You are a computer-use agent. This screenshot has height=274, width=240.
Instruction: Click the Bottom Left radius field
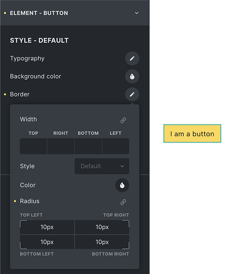(47, 242)
